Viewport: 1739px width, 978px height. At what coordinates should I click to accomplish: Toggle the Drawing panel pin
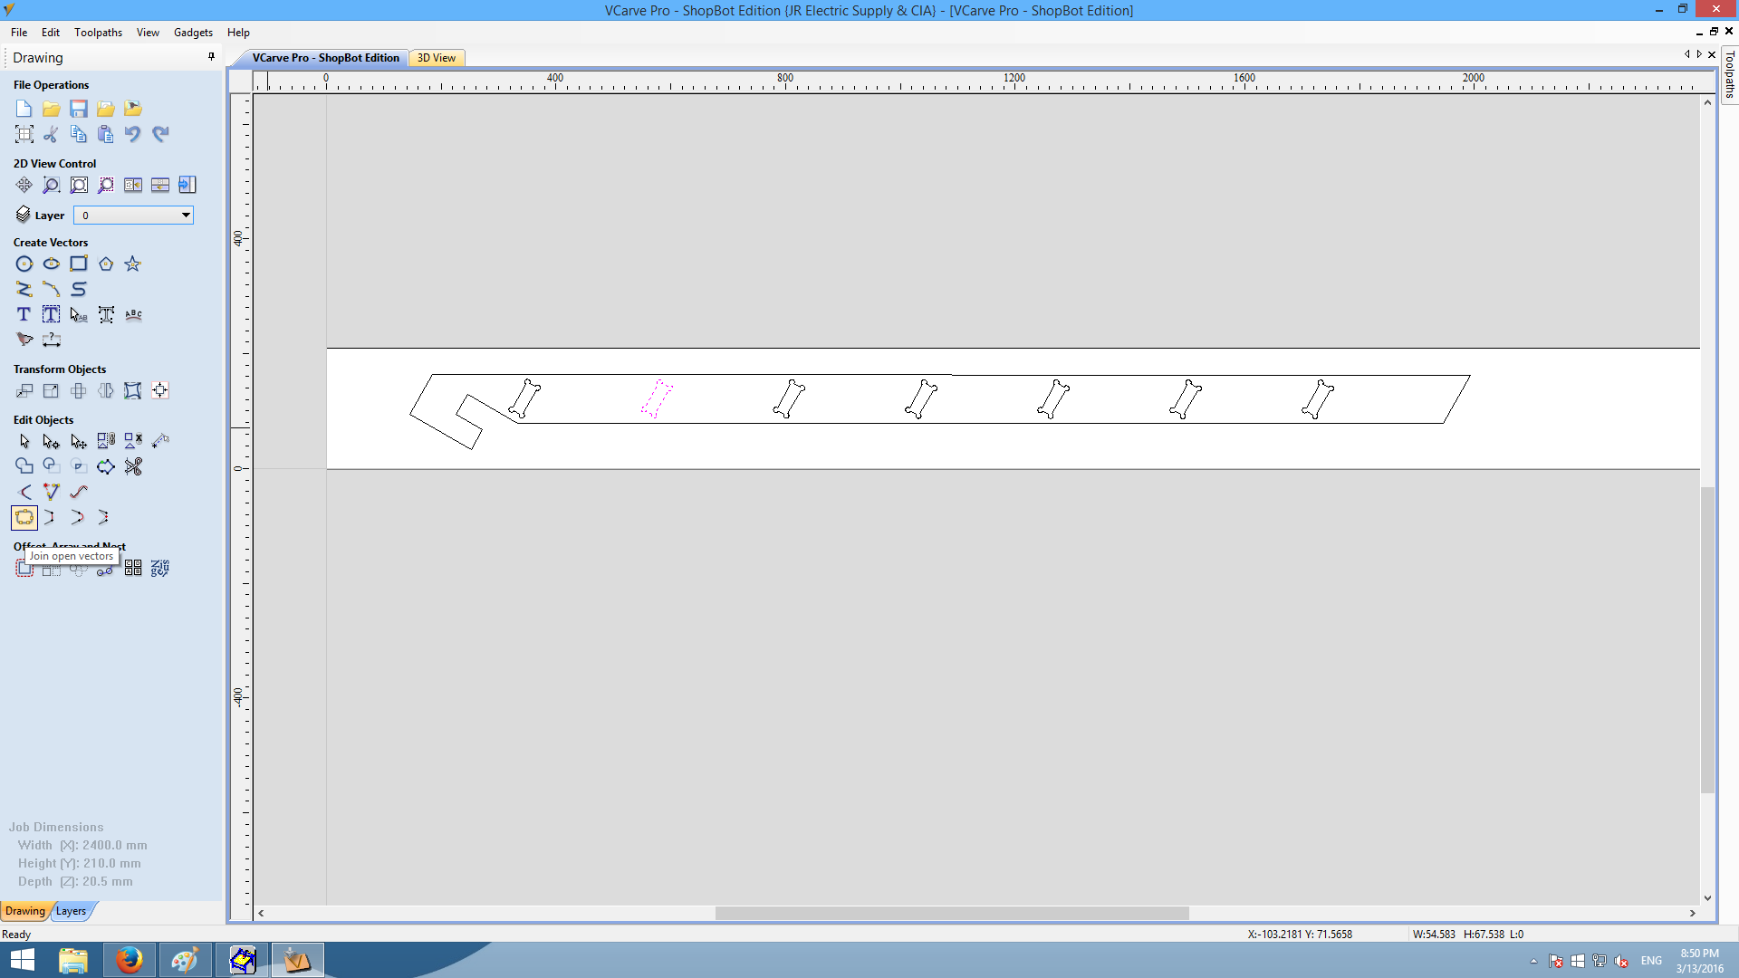coord(211,57)
